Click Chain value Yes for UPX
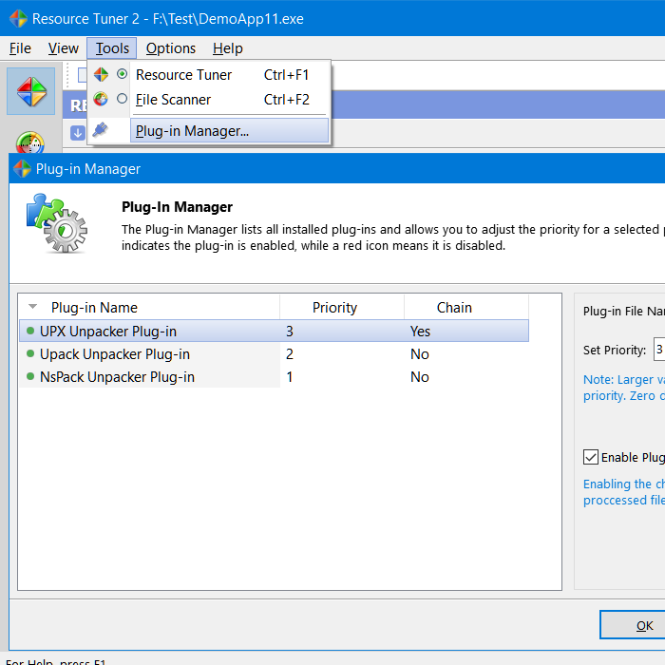The width and height of the screenshot is (665, 665). (x=420, y=332)
